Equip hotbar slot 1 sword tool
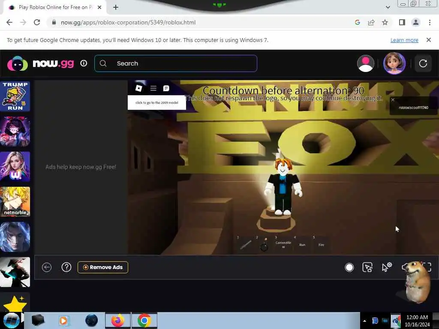This screenshot has width=439, height=329. point(246,244)
